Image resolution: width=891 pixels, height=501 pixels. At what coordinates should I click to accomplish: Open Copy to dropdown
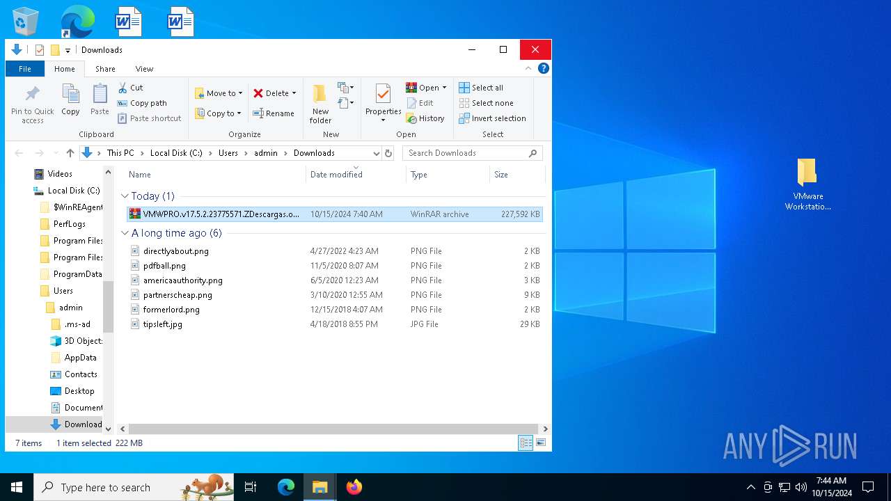(x=218, y=113)
